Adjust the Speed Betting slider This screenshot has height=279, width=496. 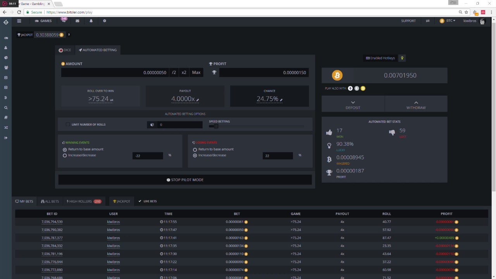pyautogui.click(x=216, y=126)
